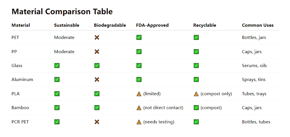Viewport: 290px width, 137px height.
Task: Click the warning icon beside (compost only)
Action: (196, 94)
